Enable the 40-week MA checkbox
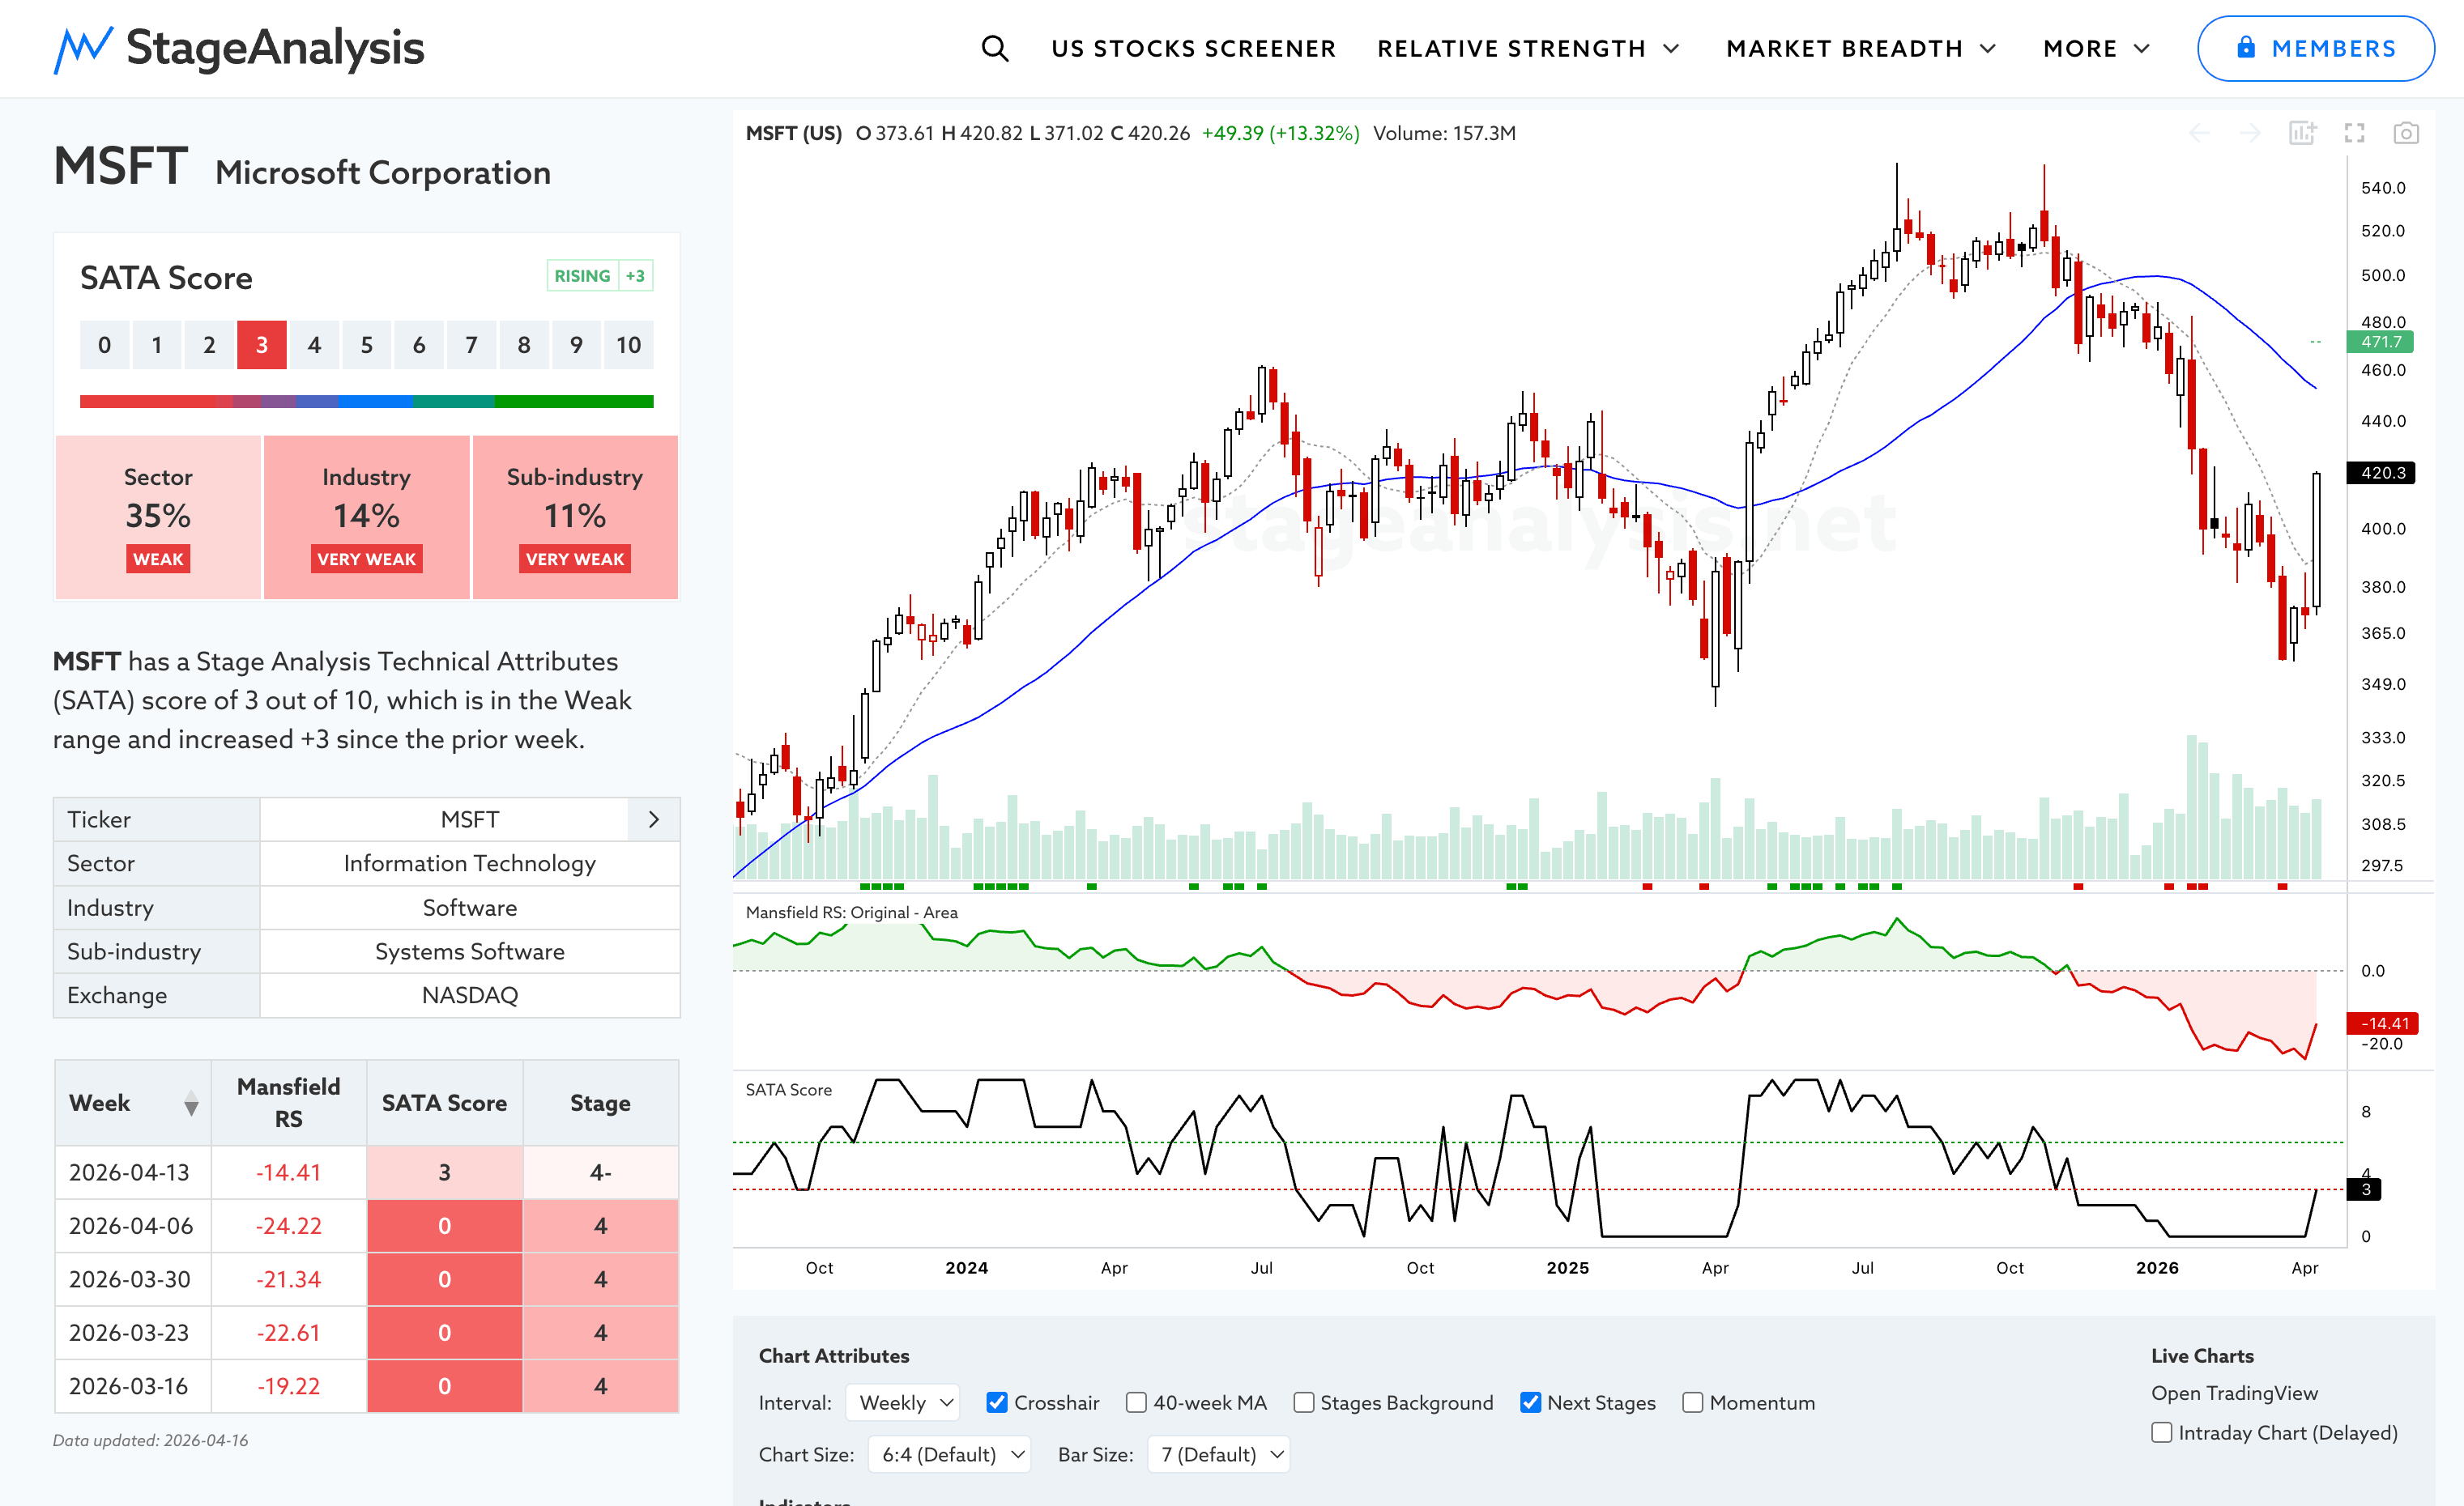Viewport: 2464px width, 1506px height. [x=1136, y=1402]
